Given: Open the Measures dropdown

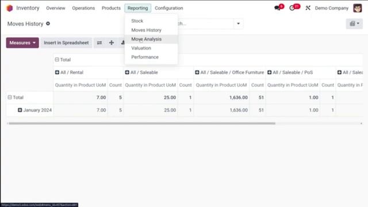Looking at the screenshot, I should [22, 43].
